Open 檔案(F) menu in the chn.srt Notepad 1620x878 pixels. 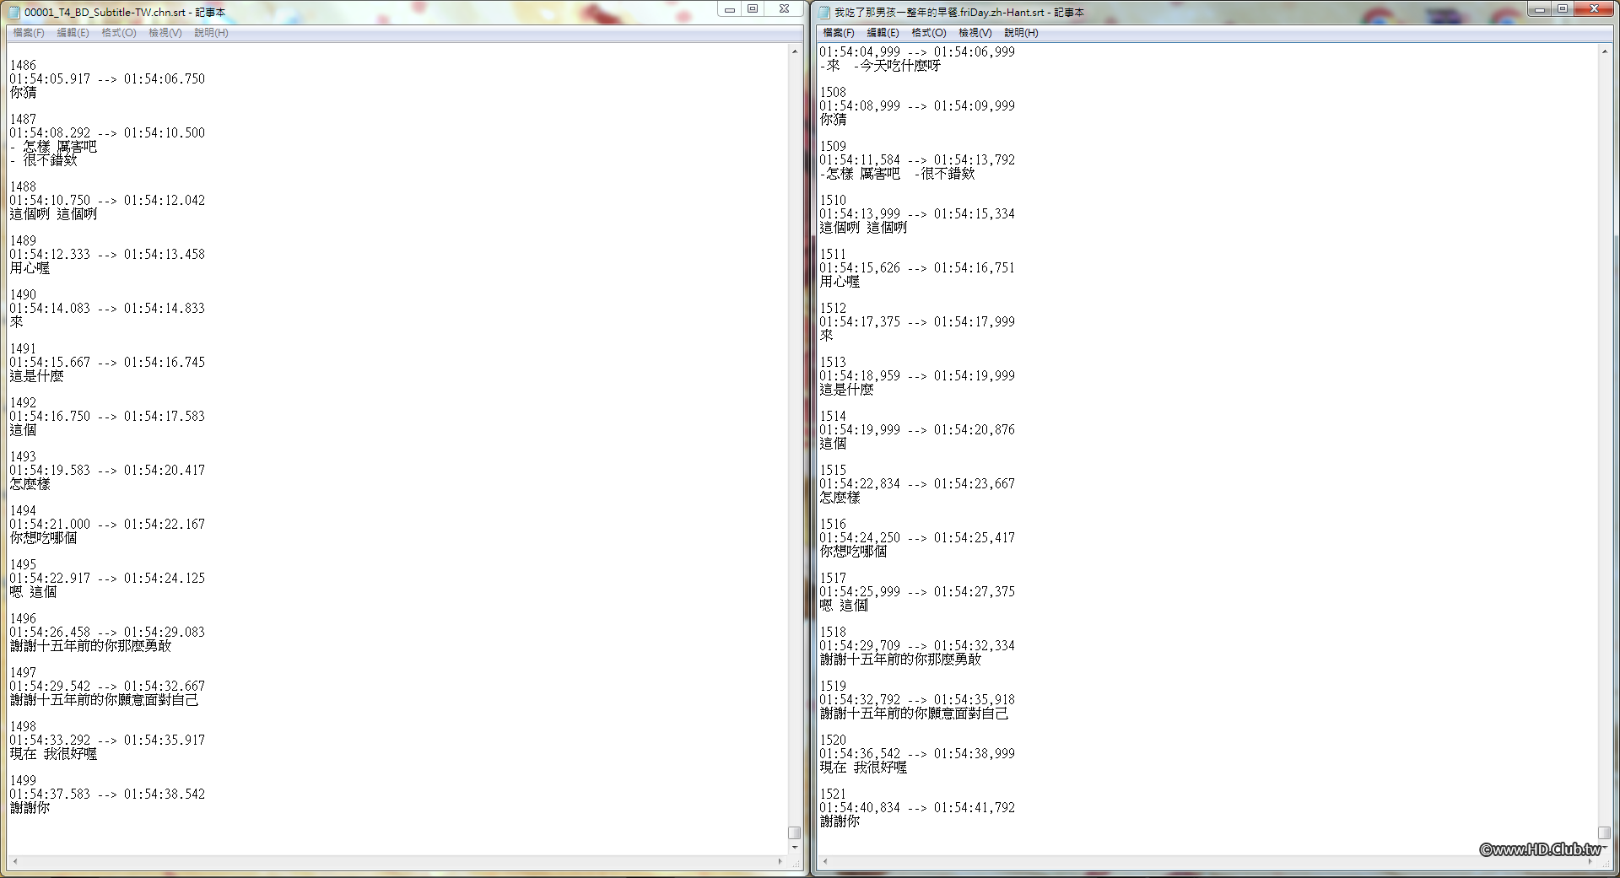coord(29,33)
